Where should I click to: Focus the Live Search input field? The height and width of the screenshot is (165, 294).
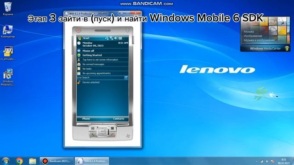point(101,77)
